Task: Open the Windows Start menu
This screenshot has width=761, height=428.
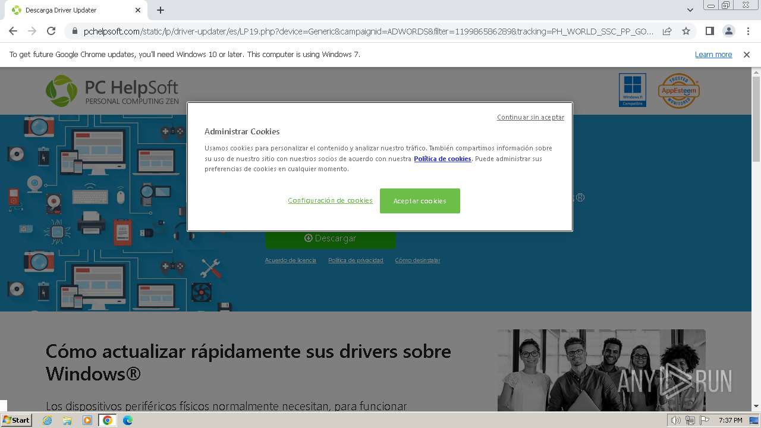Action: pyautogui.click(x=16, y=420)
